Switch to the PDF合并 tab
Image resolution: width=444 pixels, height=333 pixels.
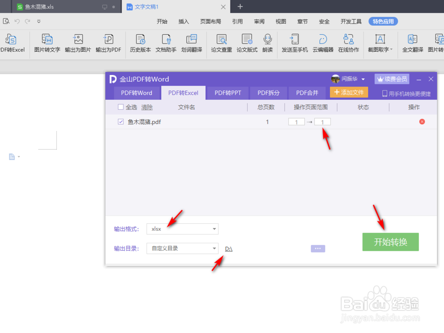(x=307, y=93)
